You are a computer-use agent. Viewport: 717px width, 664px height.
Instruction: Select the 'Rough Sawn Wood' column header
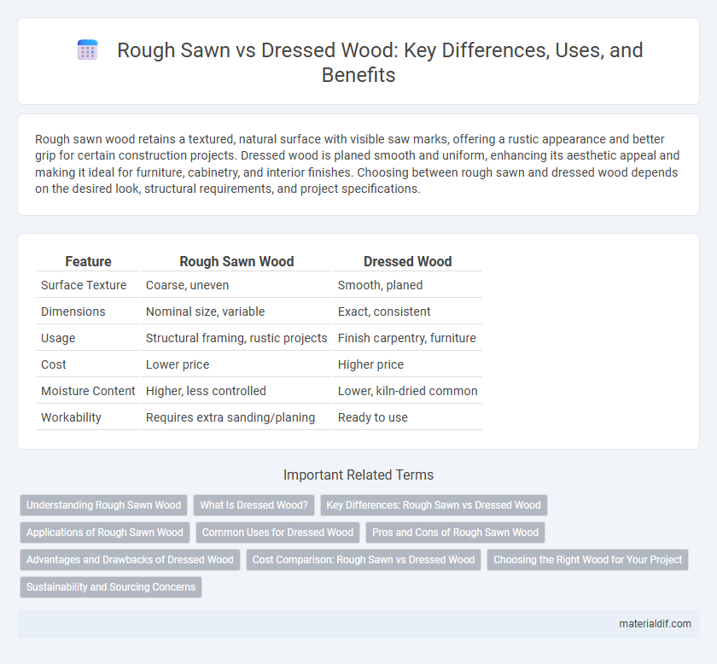(x=236, y=261)
